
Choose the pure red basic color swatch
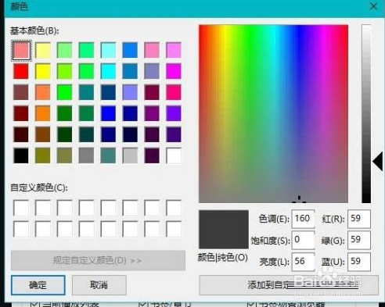coord(21,71)
